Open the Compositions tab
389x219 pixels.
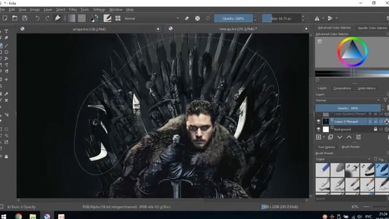[342, 88]
